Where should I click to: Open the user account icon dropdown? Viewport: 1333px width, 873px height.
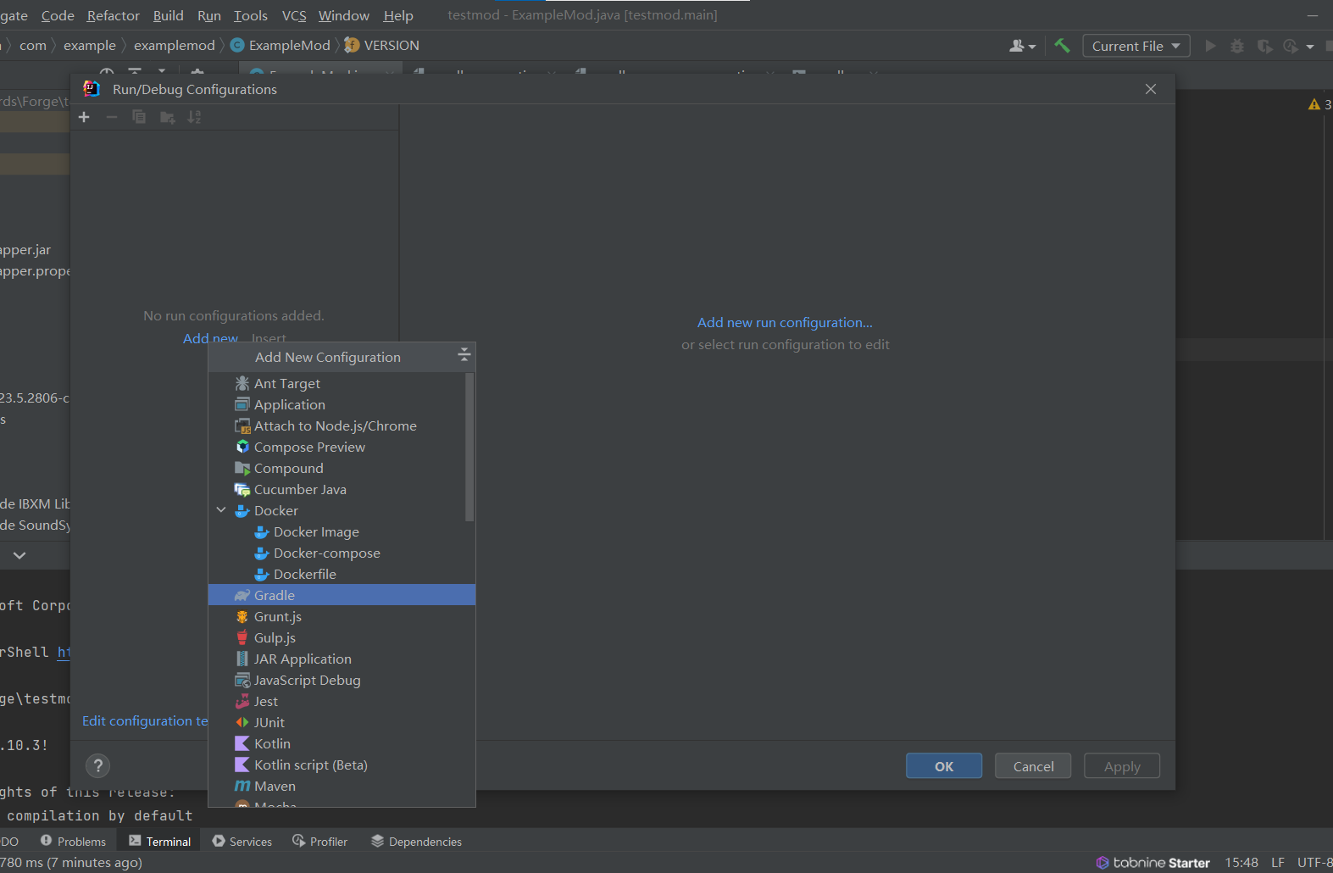coord(1022,46)
